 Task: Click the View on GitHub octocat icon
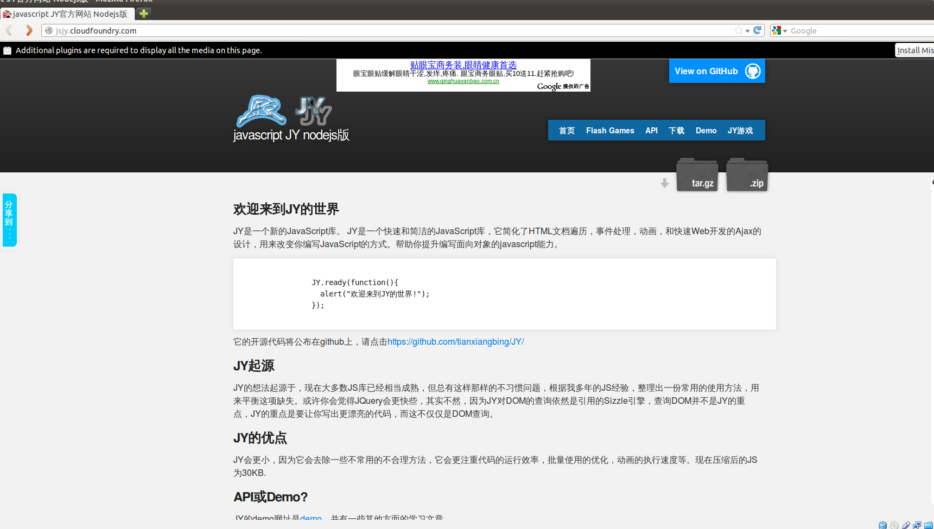752,70
